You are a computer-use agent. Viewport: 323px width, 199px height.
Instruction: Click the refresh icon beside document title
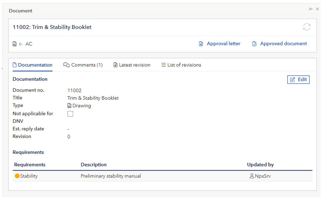coord(307,27)
